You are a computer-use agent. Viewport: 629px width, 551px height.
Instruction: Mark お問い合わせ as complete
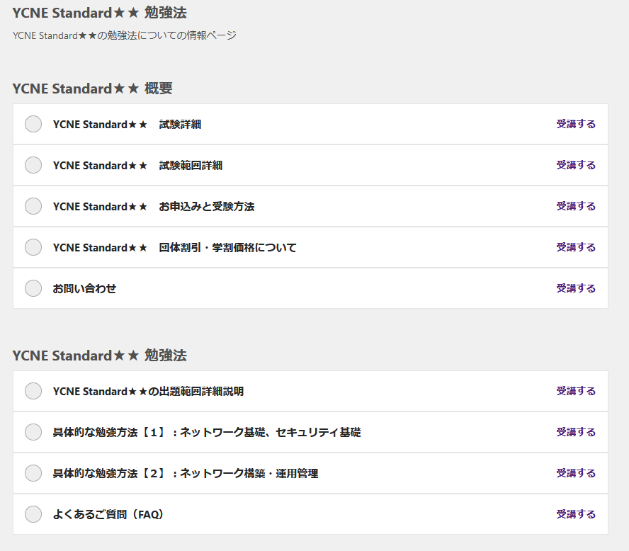[x=33, y=288]
